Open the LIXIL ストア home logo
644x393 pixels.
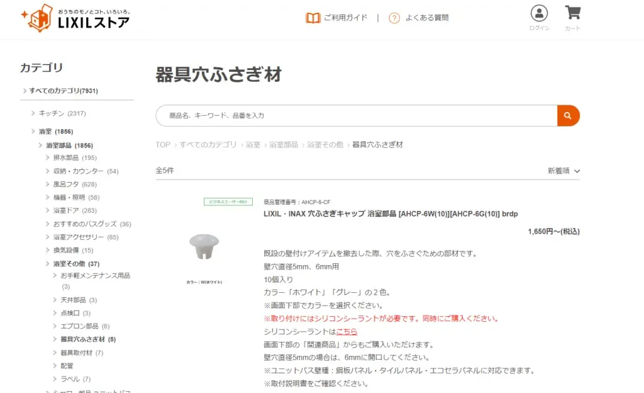(74, 19)
